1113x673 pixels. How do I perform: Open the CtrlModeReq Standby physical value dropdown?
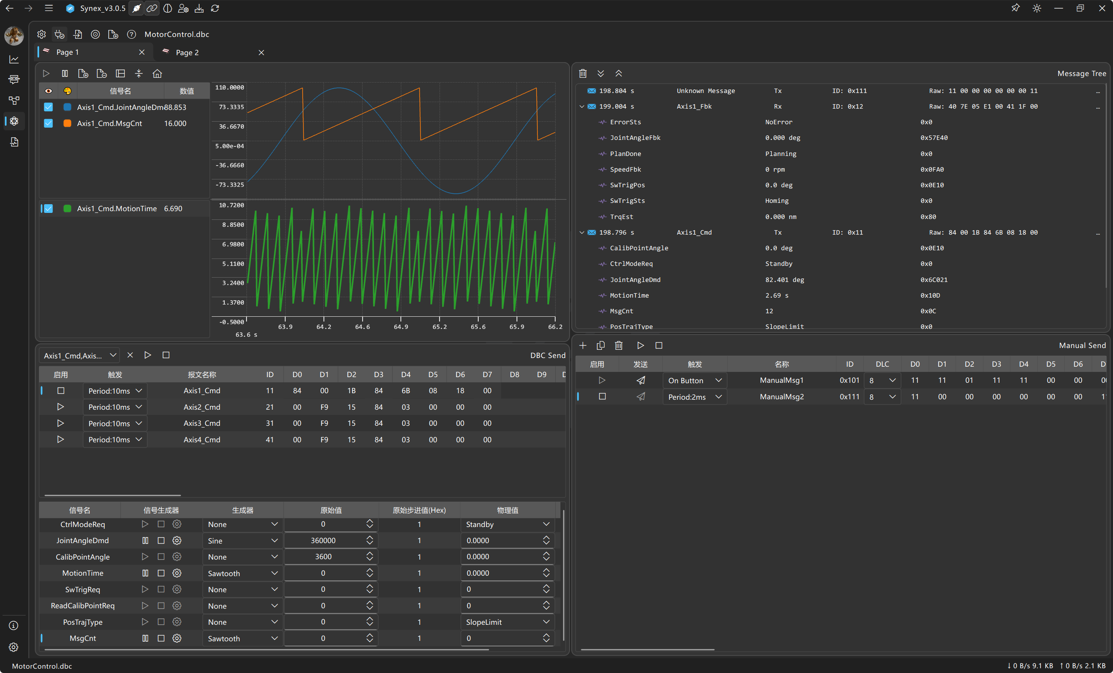(x=508, y=524)
